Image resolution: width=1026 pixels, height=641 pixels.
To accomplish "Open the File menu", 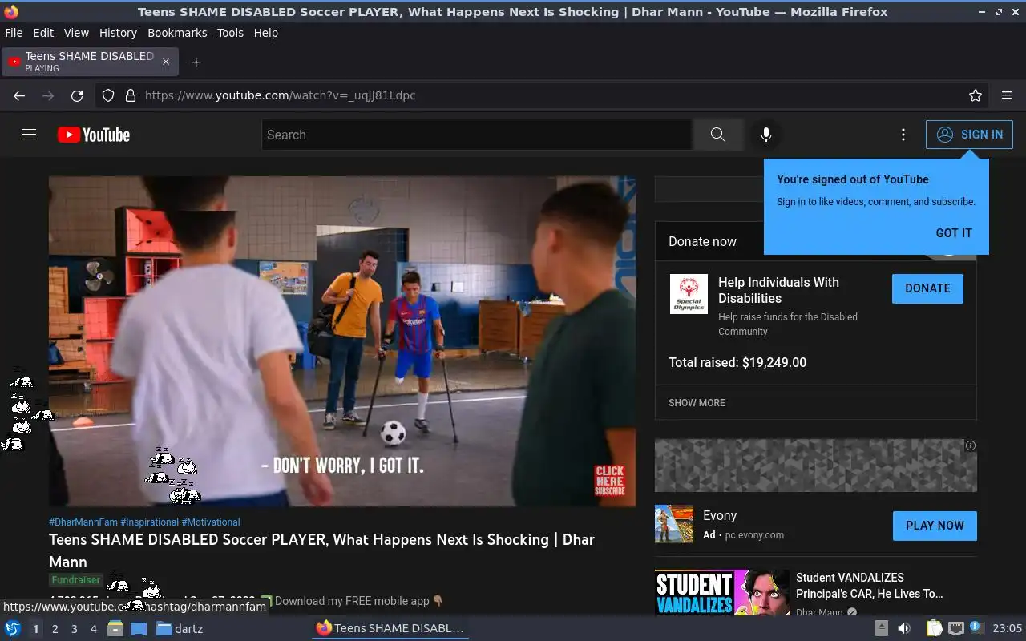I will [x=14, y=33].
